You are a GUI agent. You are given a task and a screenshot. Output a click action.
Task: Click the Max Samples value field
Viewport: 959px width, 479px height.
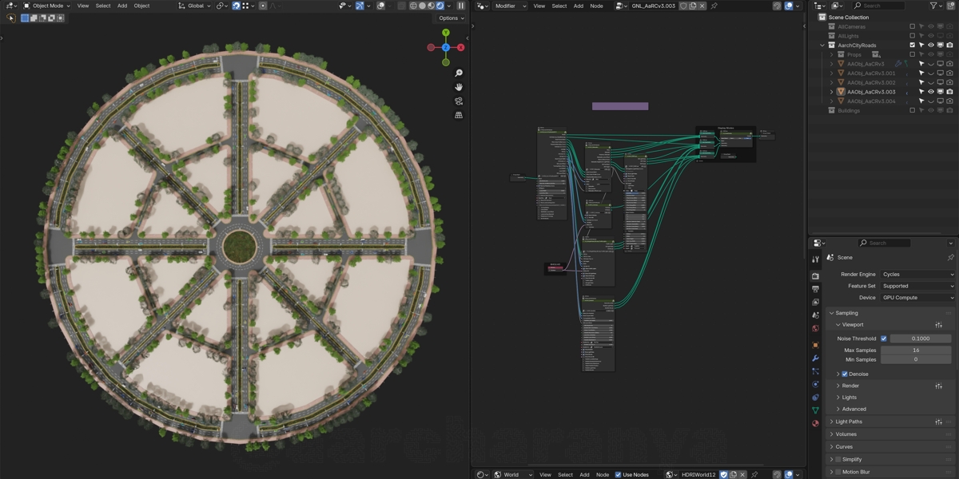click(x=916, y=350)
